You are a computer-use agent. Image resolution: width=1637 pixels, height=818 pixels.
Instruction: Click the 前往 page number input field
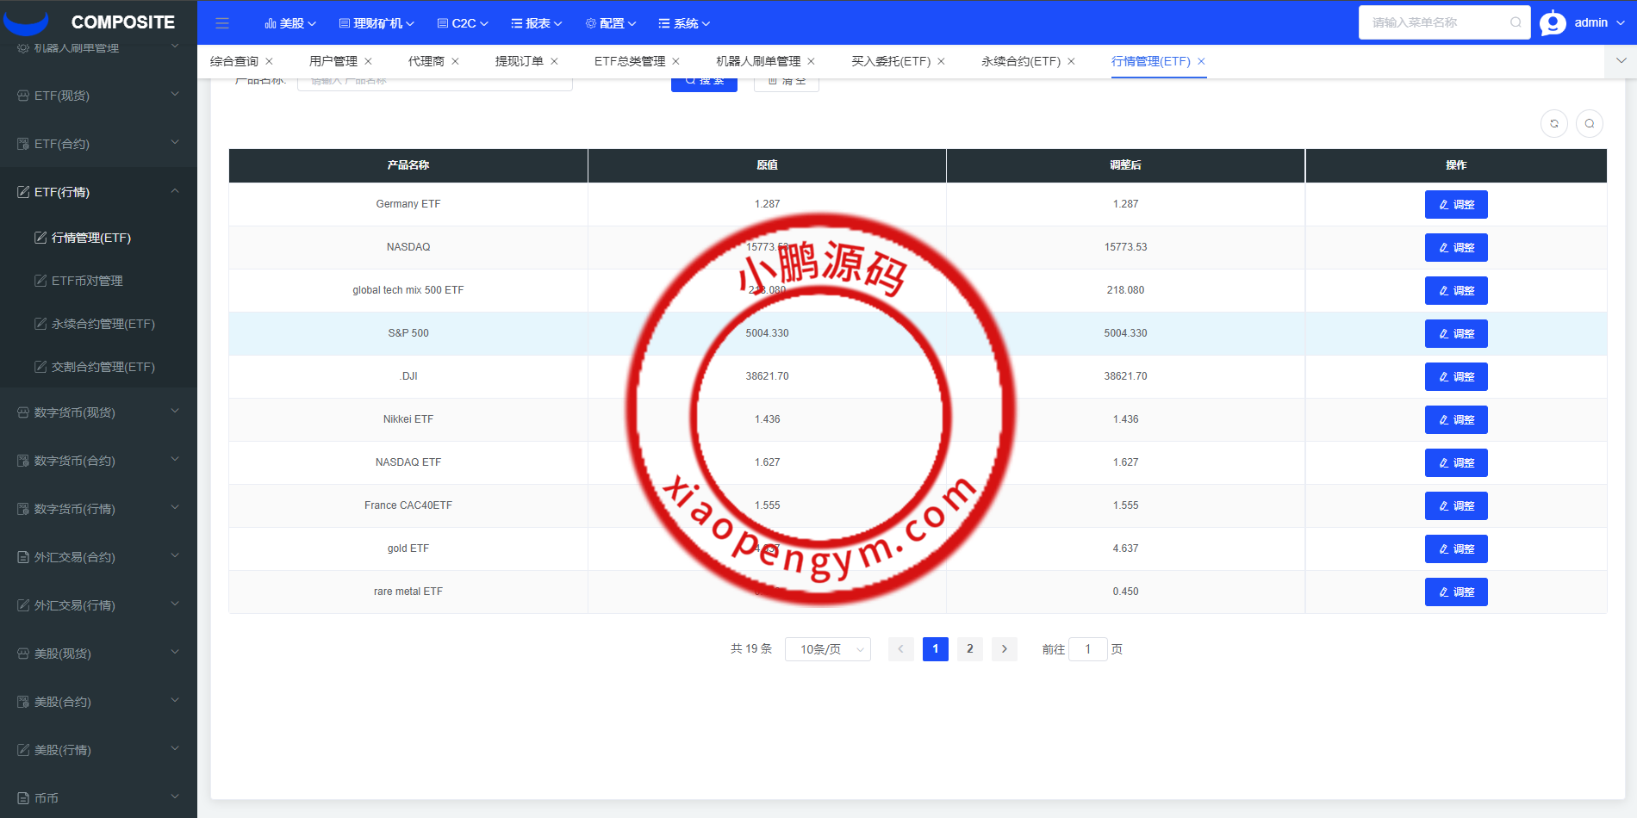point(1087,649)
